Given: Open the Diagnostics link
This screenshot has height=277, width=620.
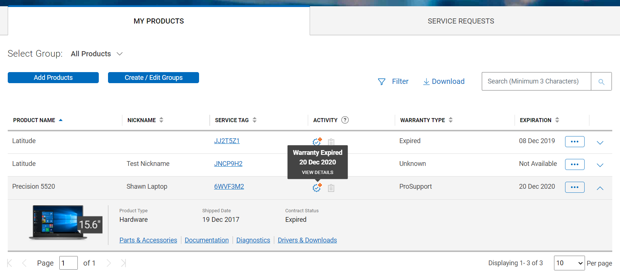Looking at the screenshot, I should (253, 240).
